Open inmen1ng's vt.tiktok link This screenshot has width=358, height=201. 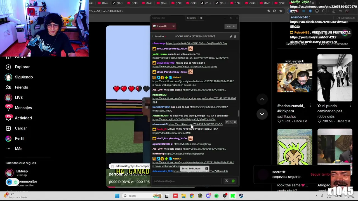coord(184,154)
